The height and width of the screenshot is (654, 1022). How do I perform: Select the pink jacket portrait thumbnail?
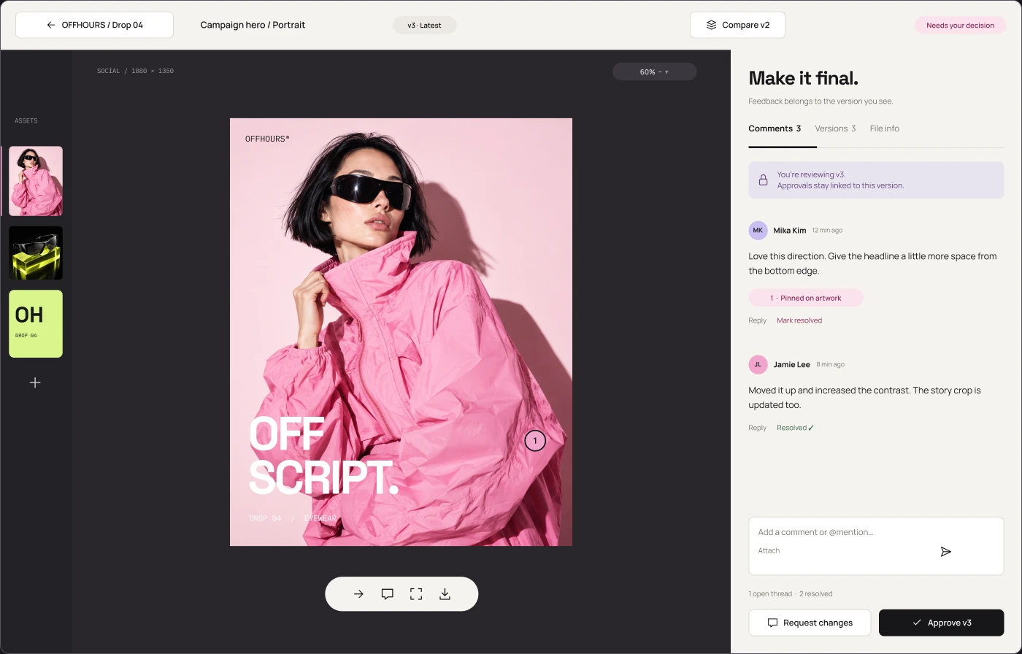[36, 181]
